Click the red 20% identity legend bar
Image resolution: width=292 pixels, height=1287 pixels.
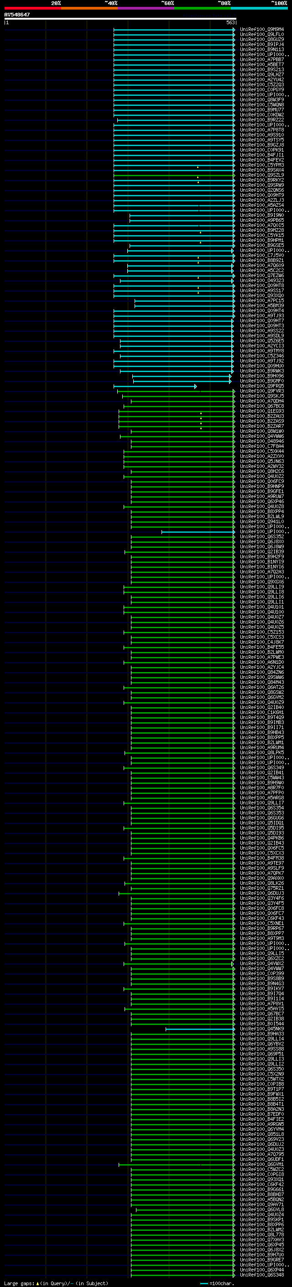tap(32, 8)
